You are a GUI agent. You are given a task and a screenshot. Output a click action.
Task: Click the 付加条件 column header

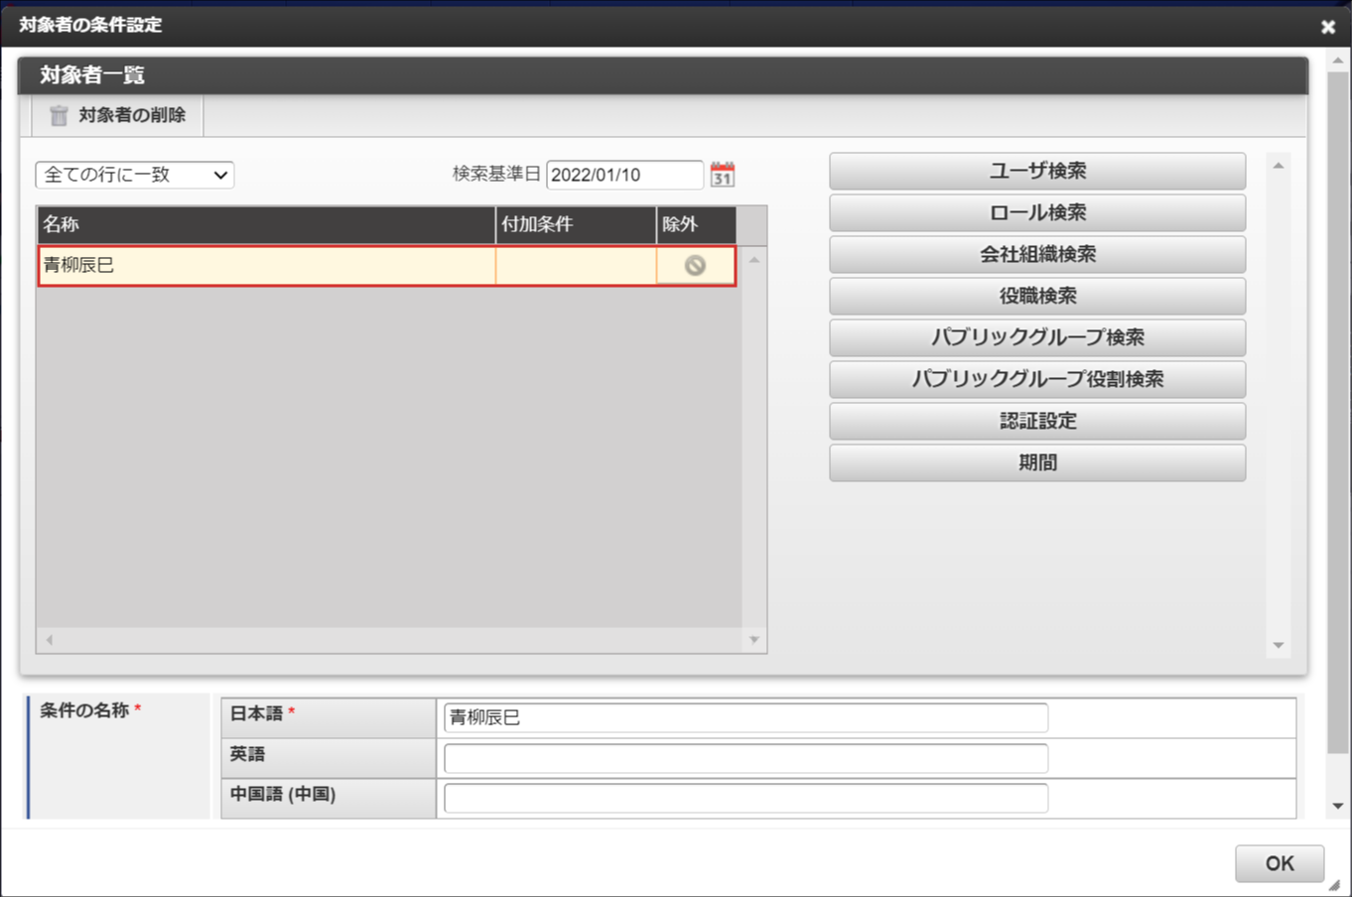(x=576, y=224)
